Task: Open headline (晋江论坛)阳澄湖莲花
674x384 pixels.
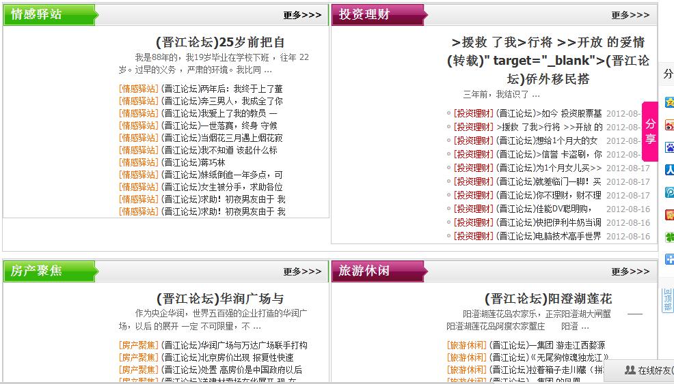Action: (548, 299)
